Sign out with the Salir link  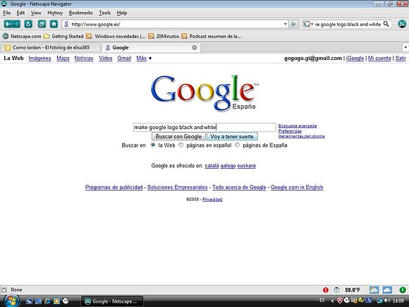401,58
